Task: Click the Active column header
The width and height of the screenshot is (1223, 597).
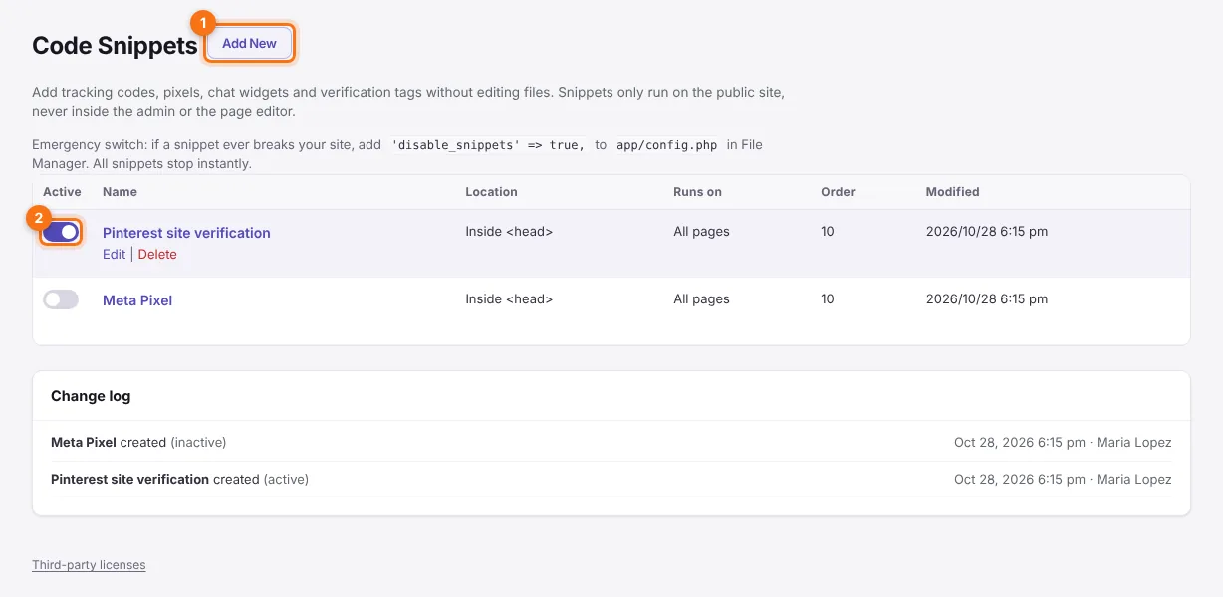Action: click(x=62, y=192)
